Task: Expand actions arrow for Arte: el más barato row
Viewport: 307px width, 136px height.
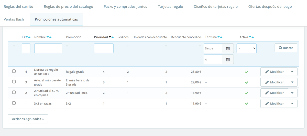Action: (292, 82)
